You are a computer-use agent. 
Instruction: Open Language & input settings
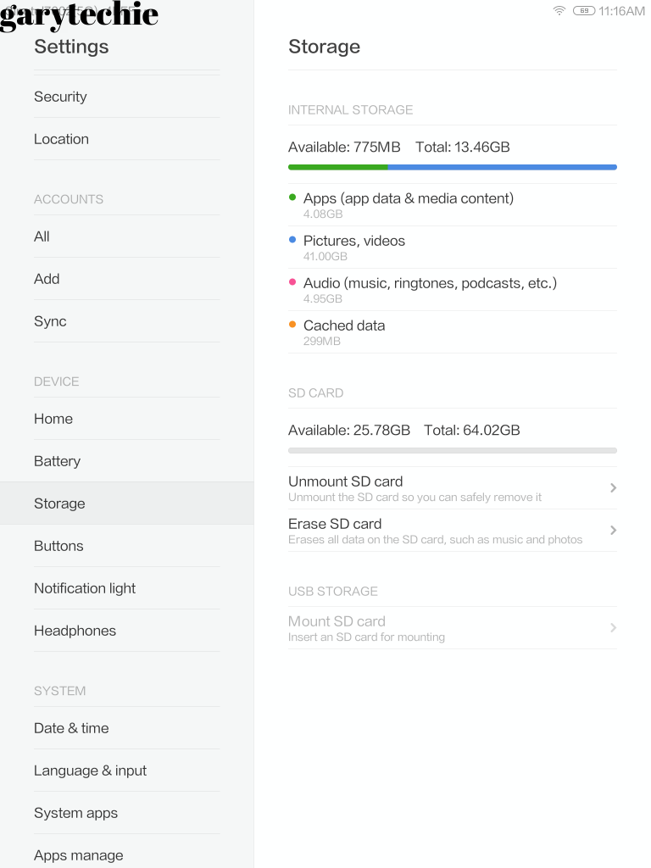click(90, 771)
